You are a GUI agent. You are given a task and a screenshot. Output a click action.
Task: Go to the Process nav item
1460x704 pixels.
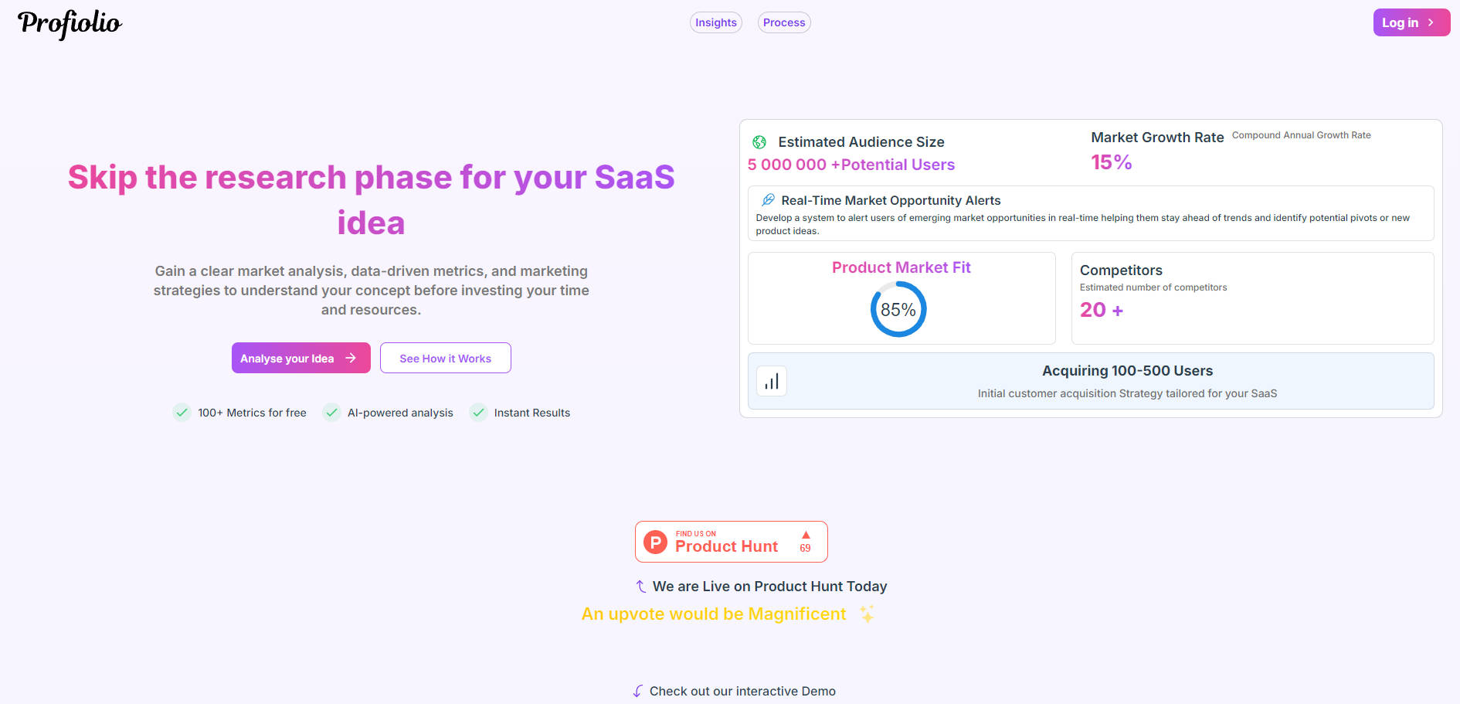coord(784,22)
